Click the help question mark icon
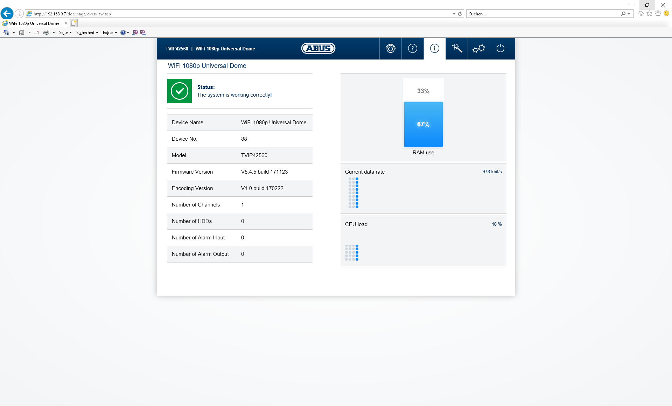 (412, 49)
